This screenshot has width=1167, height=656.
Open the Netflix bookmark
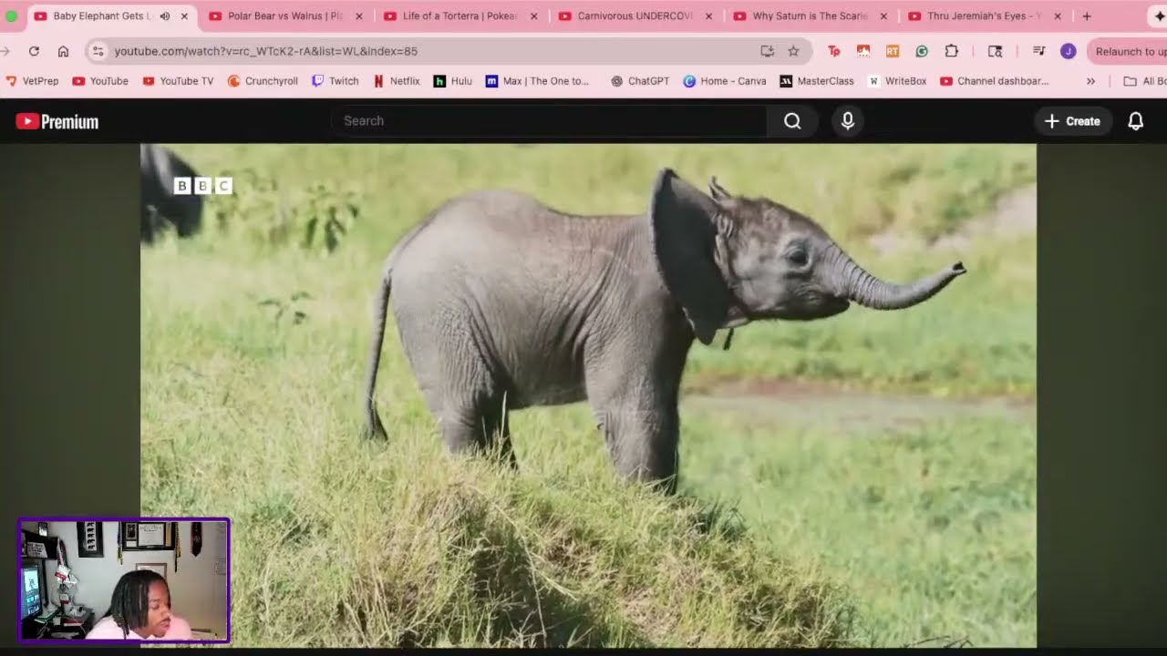pos(397,81)
